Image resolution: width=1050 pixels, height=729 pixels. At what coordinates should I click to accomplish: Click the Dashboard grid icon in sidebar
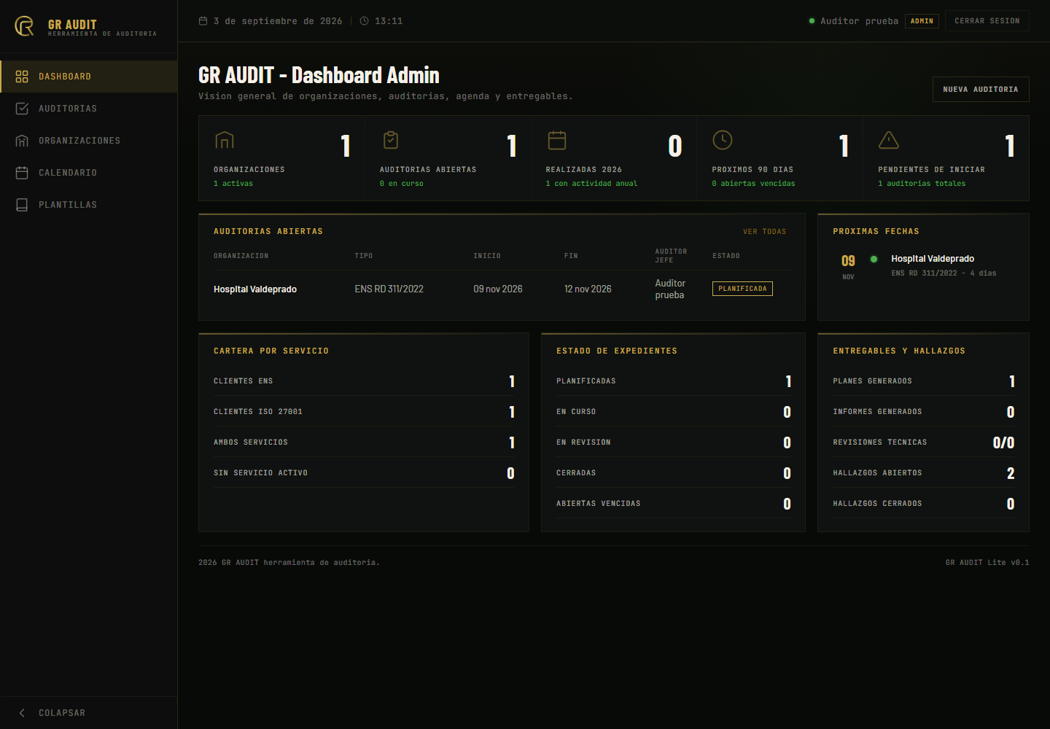point(22,77)
